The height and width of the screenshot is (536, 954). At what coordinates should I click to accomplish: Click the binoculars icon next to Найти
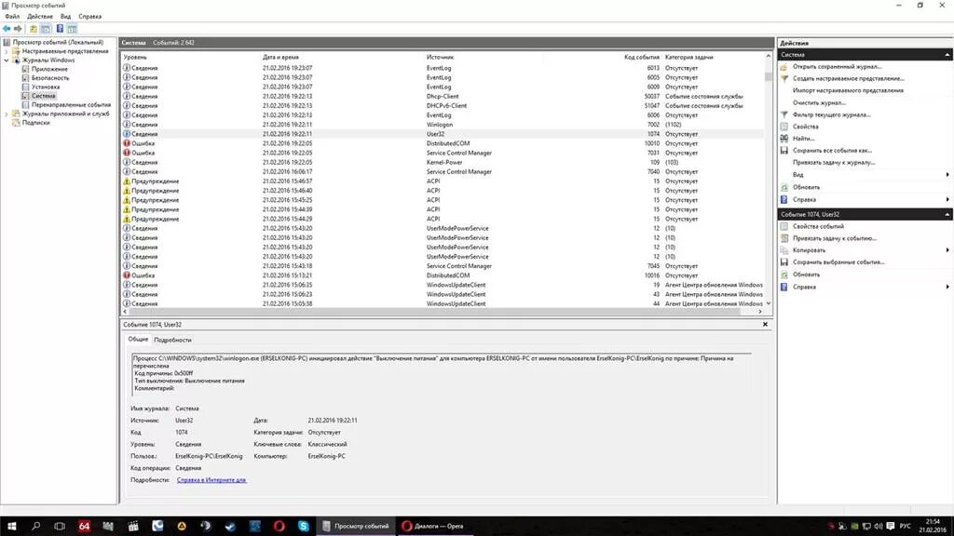tap(784, 139)
